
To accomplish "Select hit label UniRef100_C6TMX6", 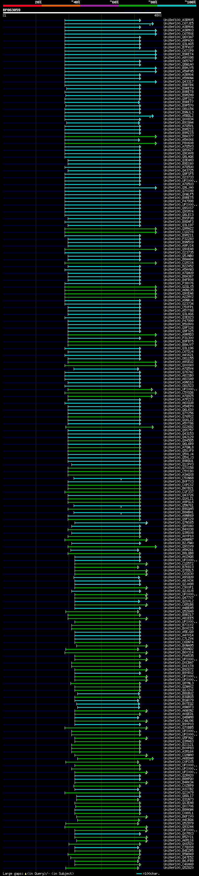I will click(178, 34).
